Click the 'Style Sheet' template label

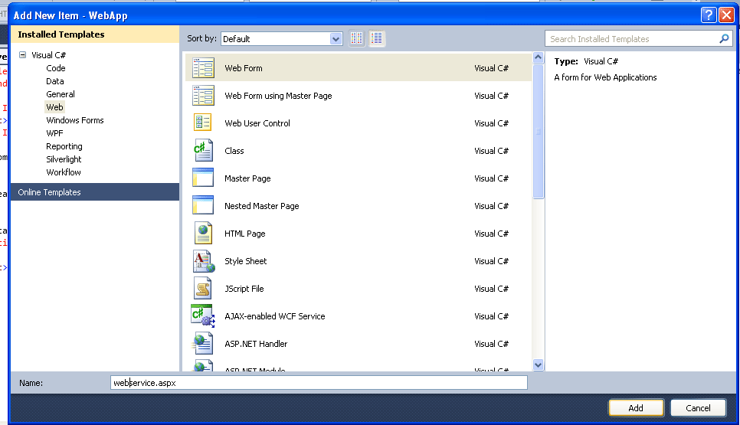coord(245,261)
